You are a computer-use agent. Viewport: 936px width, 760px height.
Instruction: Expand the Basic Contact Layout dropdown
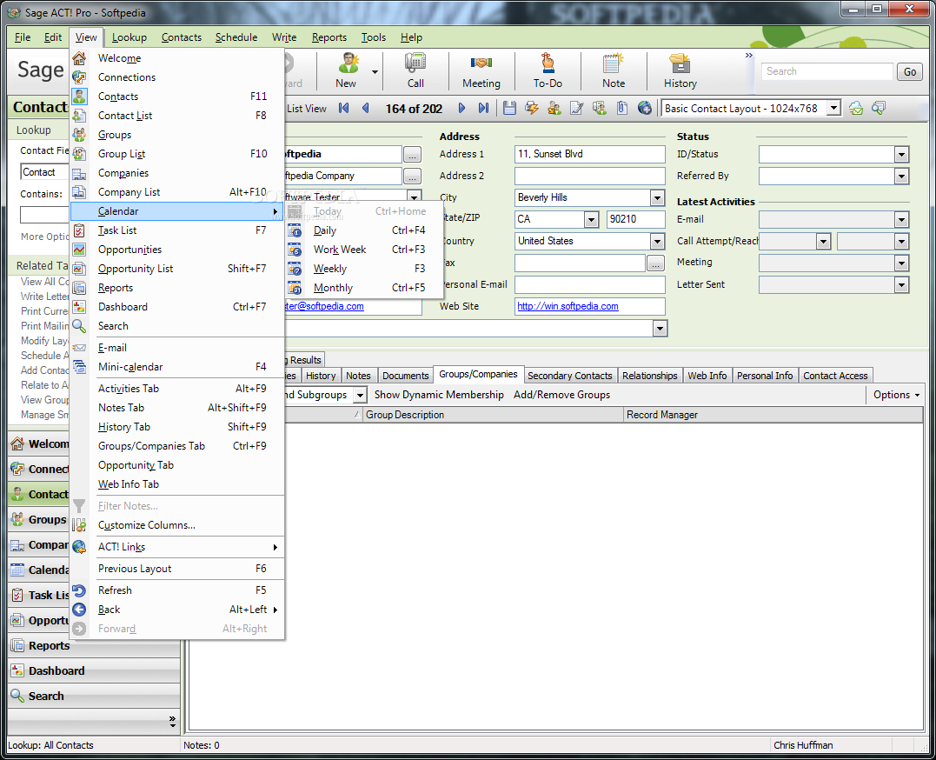pyautogui.click(x=833, y=109)
